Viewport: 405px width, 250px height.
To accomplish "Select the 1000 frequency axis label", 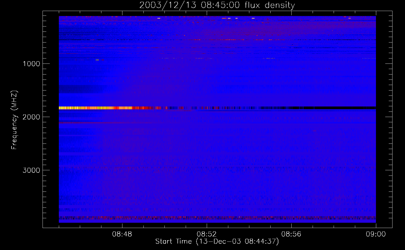I will [x=31, y=64].
